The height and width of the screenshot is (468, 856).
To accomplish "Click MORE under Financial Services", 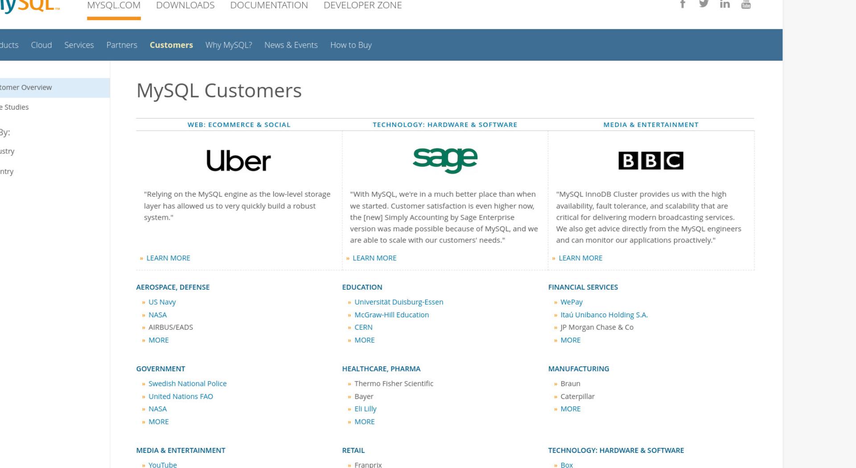I will click(x=570, y=341).
